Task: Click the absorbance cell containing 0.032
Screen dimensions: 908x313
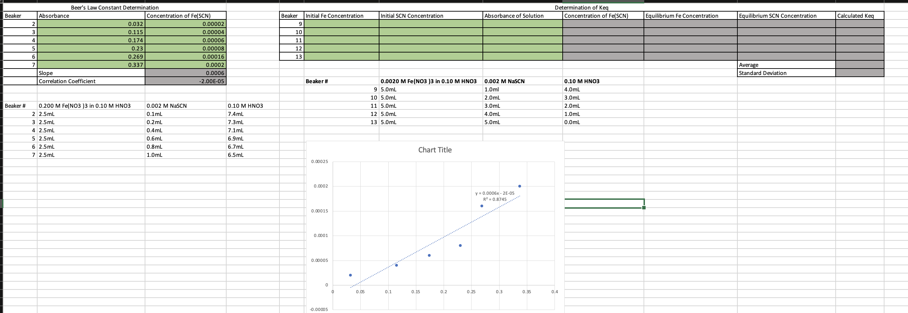Action: pos(91,24)
